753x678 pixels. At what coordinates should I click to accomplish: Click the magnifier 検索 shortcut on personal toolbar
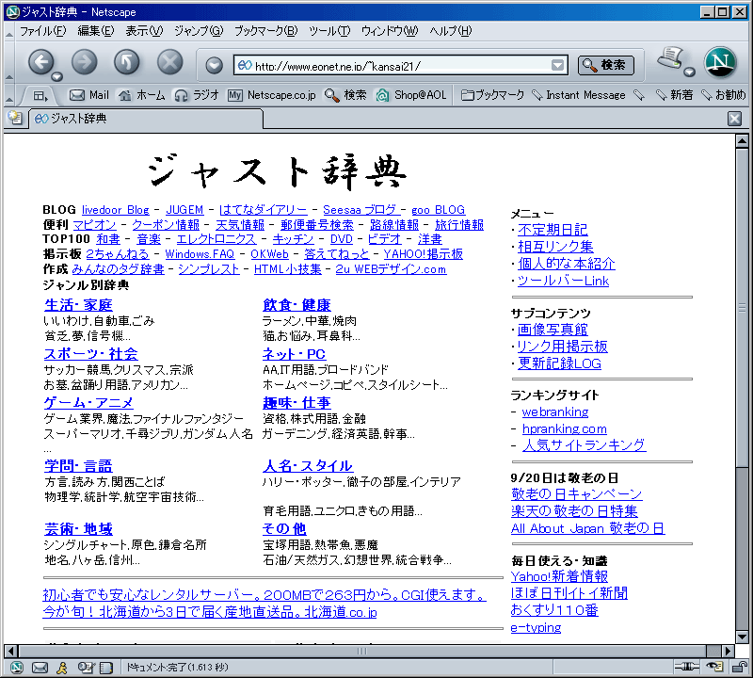[x=345, y=95]
